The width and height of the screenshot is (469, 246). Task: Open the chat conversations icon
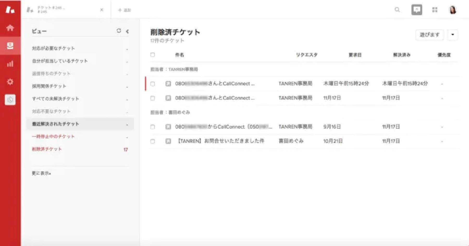[x=417, y=10]
